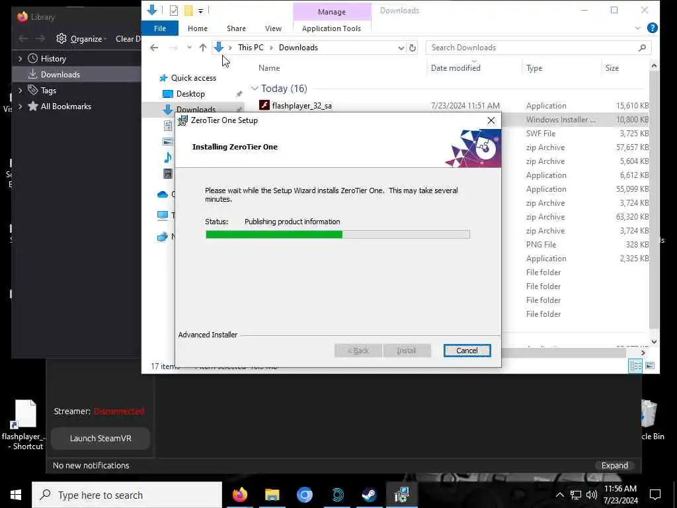
Task: Collapse the Today (16) group
Action: point(255,89)
